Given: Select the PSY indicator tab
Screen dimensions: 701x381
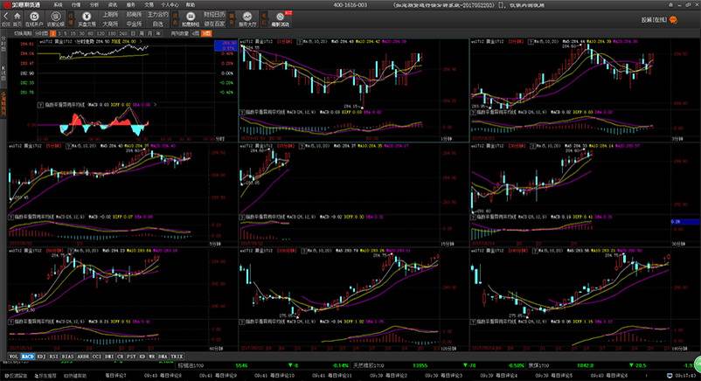Looking at the screenshot, I should [x=131, y=357].
